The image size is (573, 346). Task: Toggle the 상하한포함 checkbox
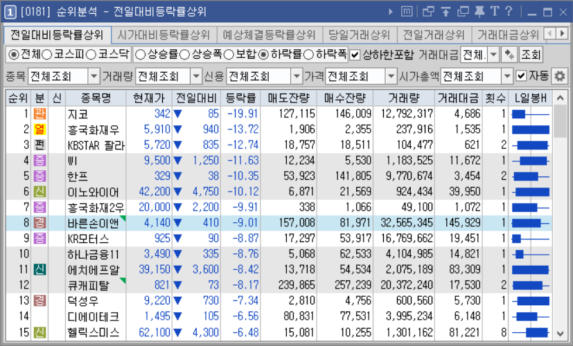[355, 55]
